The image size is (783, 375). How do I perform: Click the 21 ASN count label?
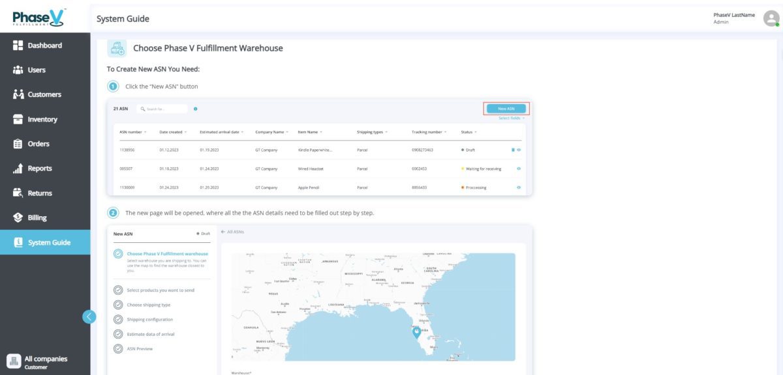(x=120, y=109)
